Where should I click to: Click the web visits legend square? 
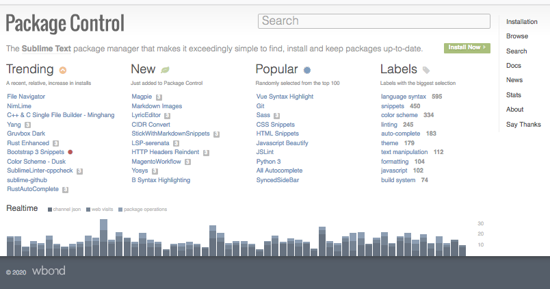(88, 210)
